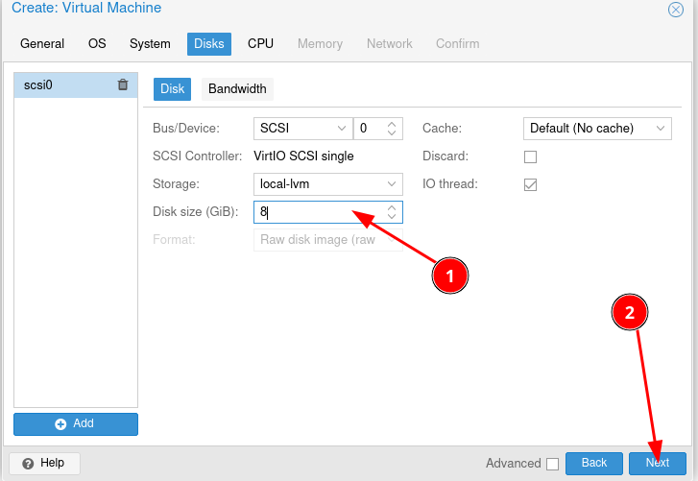Go Back to the previous step
Viewport: 698px width, 481px height.
click(x=594, y=463)
